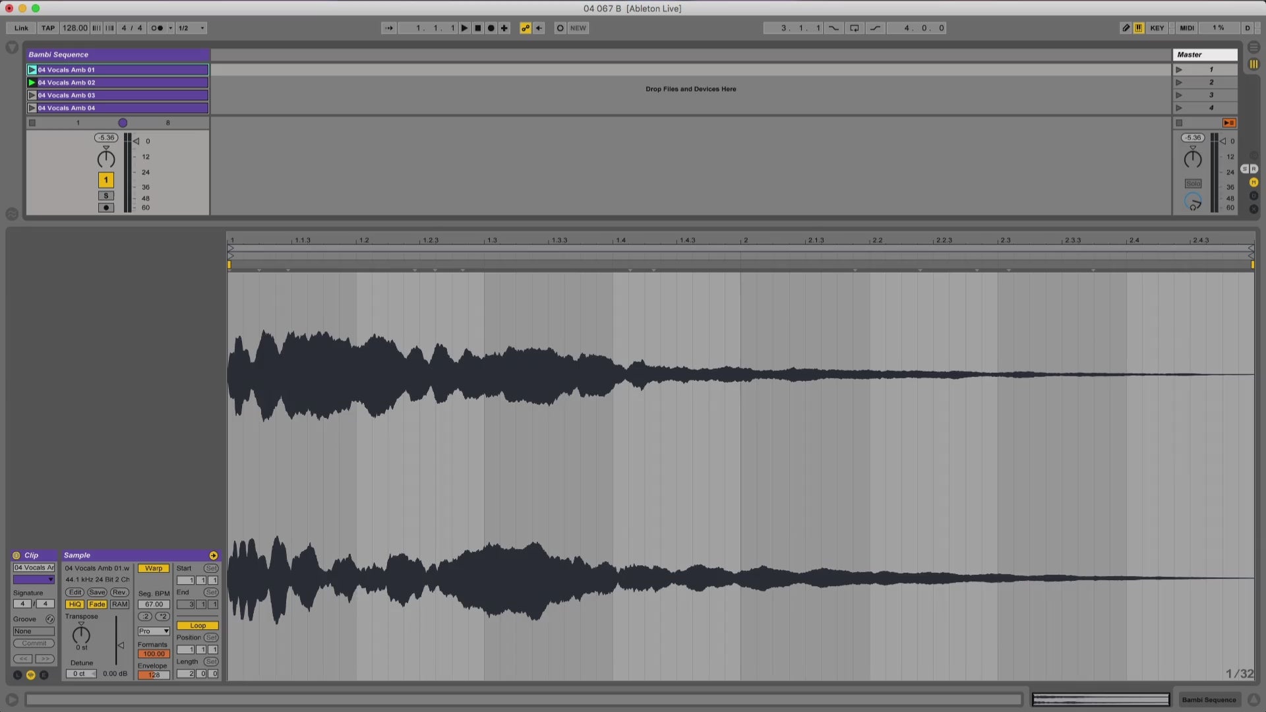Open the MIDI map mode

coord(1187,28)
